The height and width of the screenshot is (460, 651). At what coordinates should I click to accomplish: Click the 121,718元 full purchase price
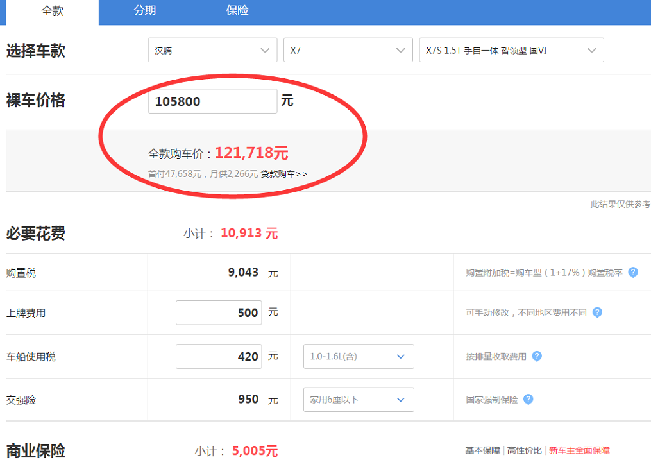[x=251, y=153]
